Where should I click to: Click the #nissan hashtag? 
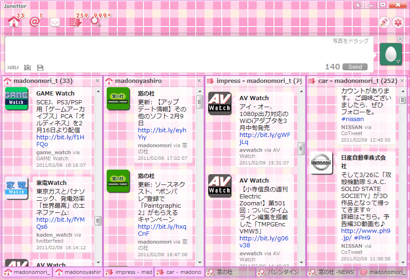pyautogui.click(x=353, y=119)
